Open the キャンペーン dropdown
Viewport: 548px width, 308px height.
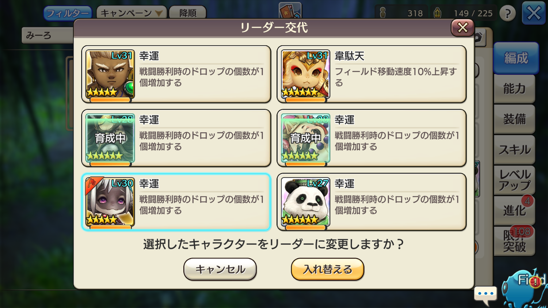click(132, 13)
